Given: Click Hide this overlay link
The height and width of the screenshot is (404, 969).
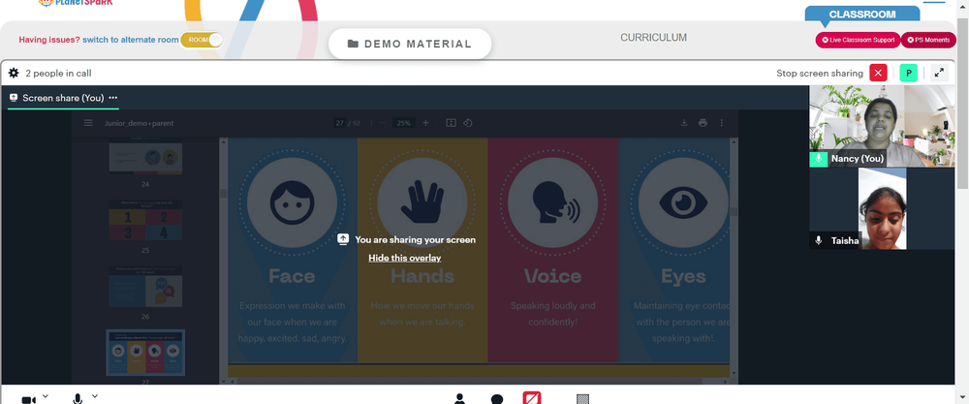Looking at the screenshot, I should pos(405,259).
